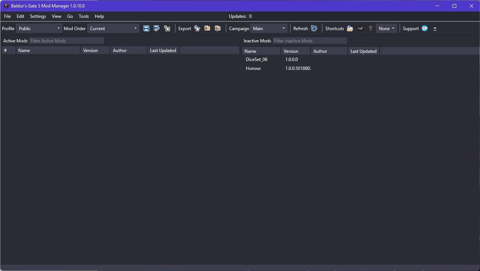Open the Tools menu
Viewport: 480px width, 271px height.
pyautogui.click(x=84, y=16)
